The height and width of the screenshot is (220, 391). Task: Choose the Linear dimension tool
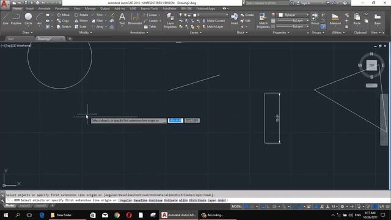150,15
